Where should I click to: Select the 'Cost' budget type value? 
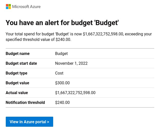[x=59, y=73]
